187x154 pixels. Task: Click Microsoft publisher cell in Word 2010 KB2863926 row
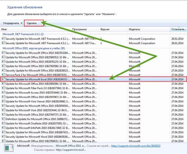[x=135, y=137]
